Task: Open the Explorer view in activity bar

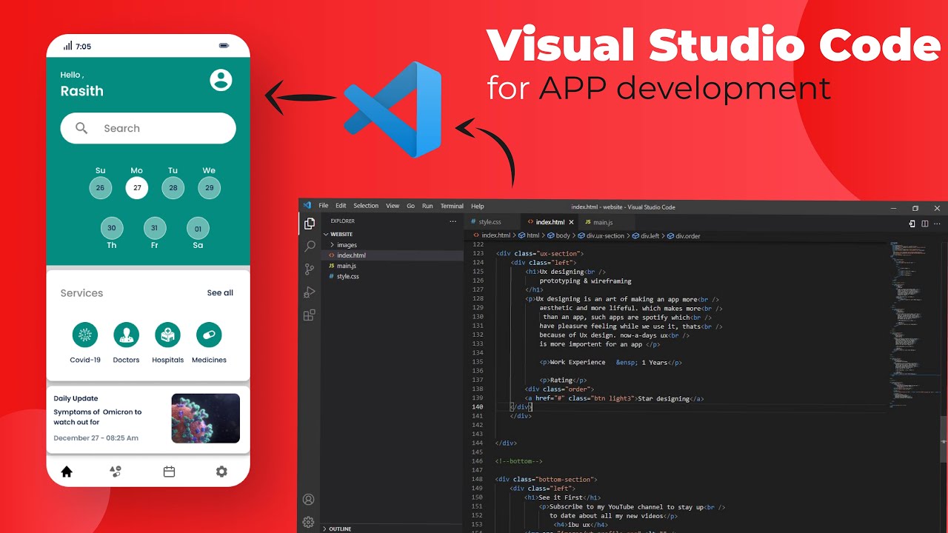Action: pyautogui.click(x=310, y=224)
